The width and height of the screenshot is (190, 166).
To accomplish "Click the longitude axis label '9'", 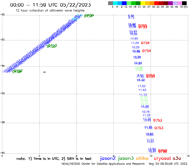I will point(114,156).
